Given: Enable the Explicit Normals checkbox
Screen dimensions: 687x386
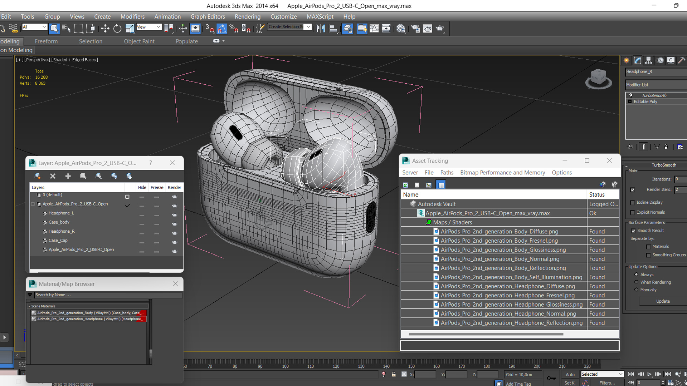Looking at the screenshot, I should pyautogui.click(x=633, y=213).
